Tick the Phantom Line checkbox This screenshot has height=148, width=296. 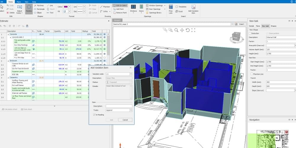pyautogui.click(x=252, y=74)
